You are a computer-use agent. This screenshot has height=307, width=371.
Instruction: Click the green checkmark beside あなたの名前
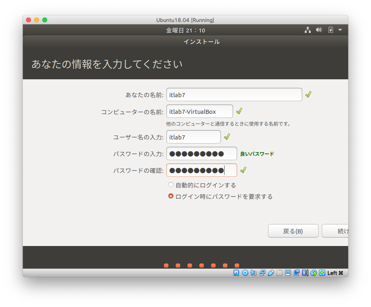308,94
